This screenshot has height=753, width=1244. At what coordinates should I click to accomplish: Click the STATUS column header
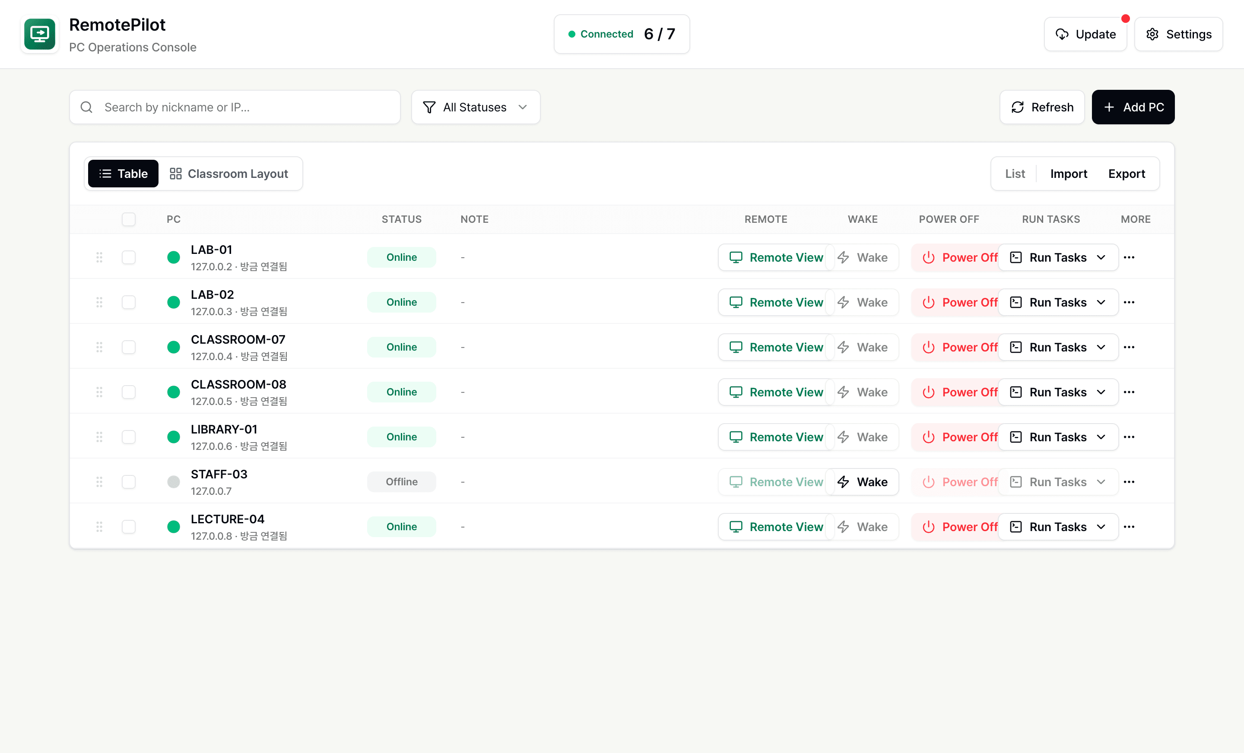click(x=401, y=219)
